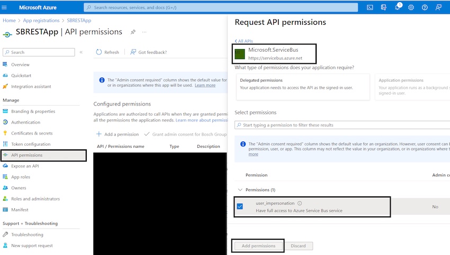Select the Application permissions card
450x255 pixels.
(412, 87)
